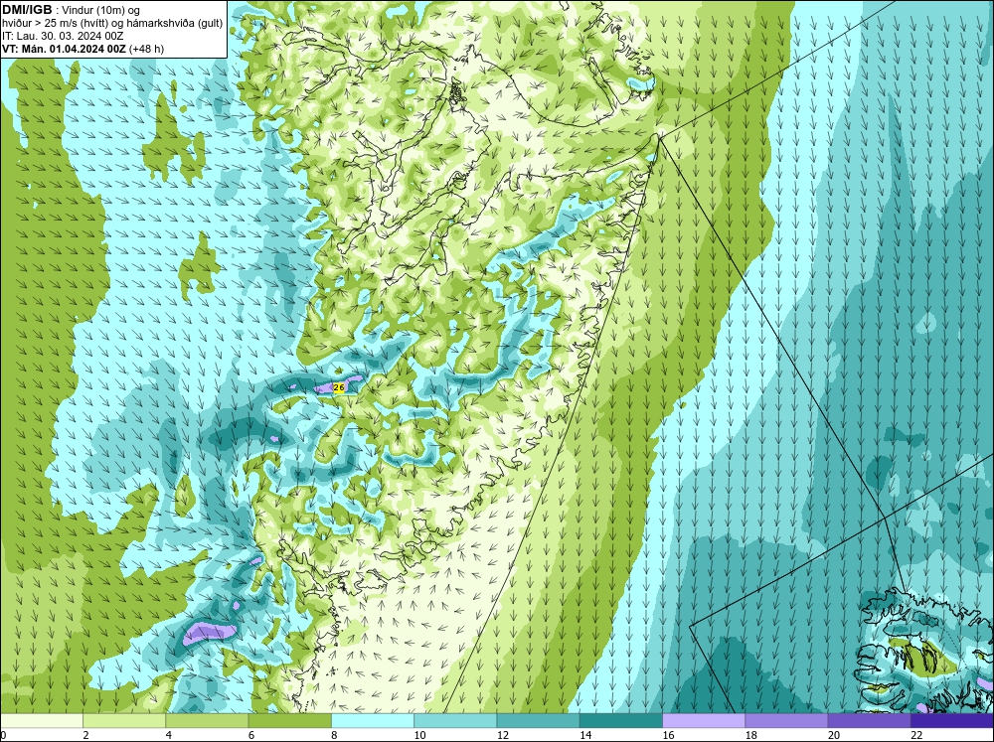The image size is (994, 742).
Task: Click the VT: Mán. 01.04.2024 00Z line
Action: point(83,49)
